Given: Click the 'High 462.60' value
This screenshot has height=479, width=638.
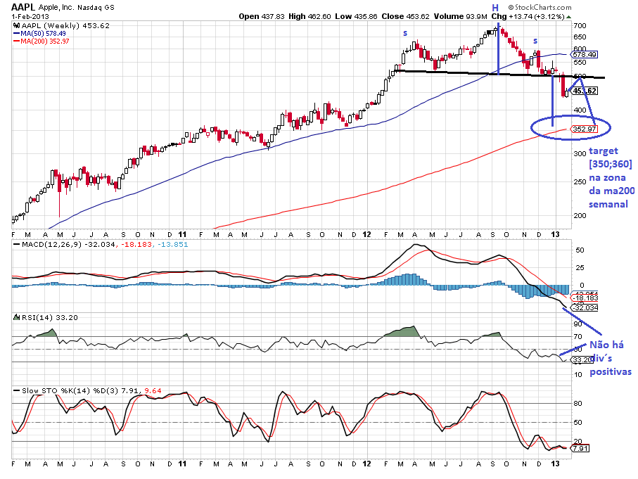Looking at the screenshot, I should point(310,16).
